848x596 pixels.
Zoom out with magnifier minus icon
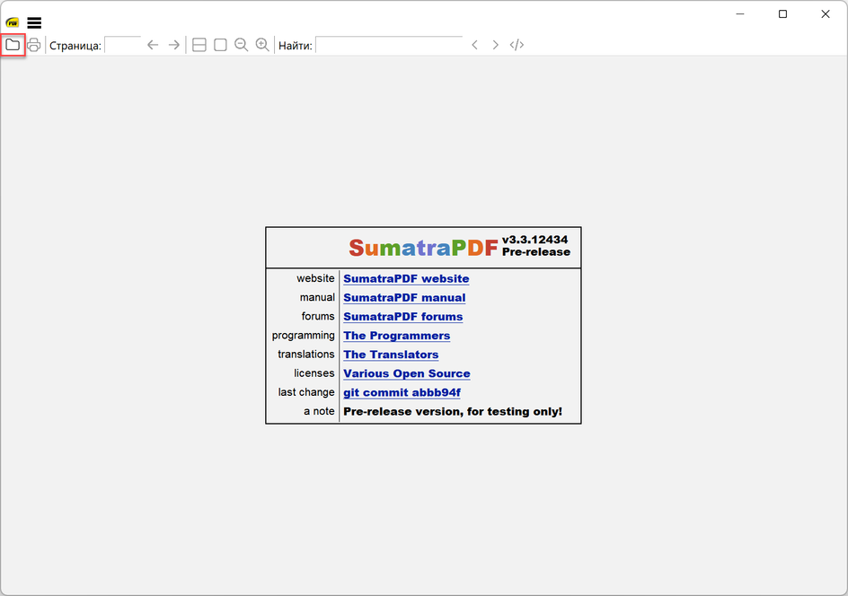[242, 45]
